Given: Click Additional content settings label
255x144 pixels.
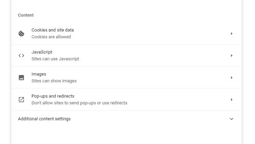Looking at the screenshot, I should [44, 119].
